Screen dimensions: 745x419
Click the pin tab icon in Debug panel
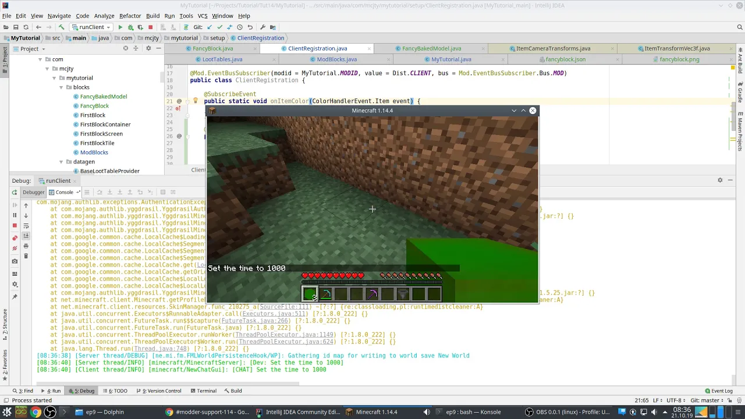(x=15, y=297)
